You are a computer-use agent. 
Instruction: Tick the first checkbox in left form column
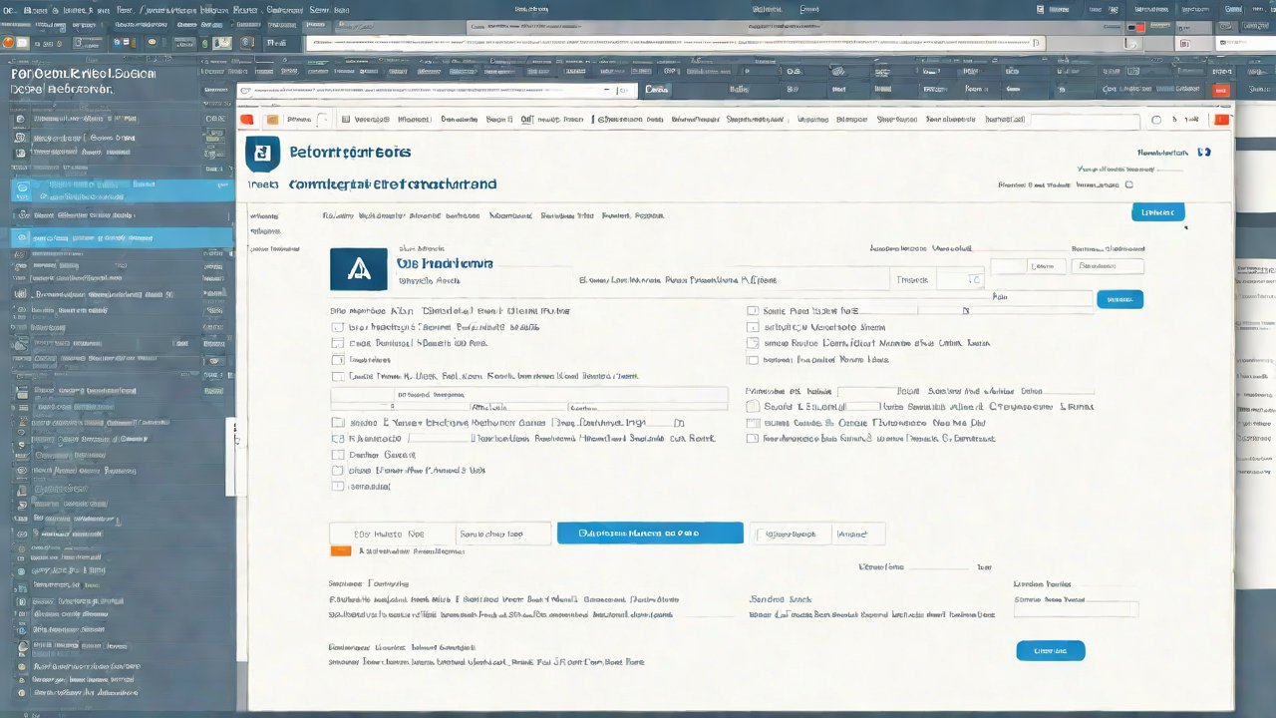point(338,327)
